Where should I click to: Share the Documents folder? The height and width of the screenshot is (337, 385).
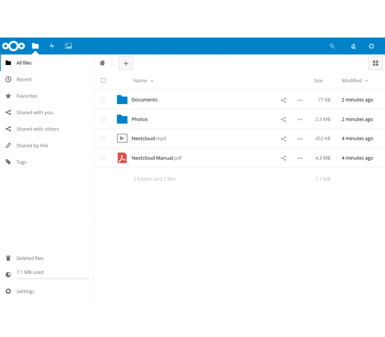point(283,100)
